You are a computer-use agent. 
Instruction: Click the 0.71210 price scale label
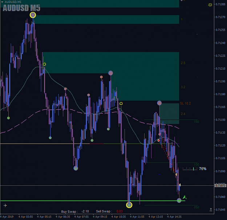point(220,68)
